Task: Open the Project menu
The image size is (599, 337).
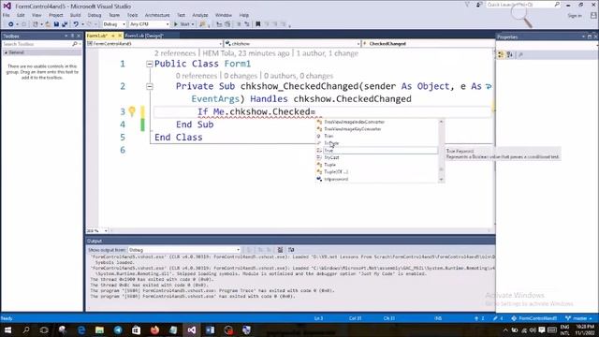Action: tap(56, 15)
